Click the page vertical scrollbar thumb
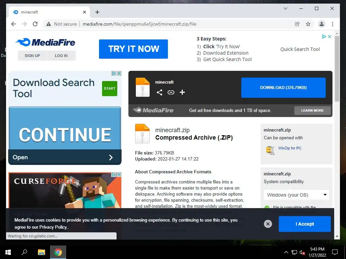Screen dimensions: 346x259 (337, 69)
